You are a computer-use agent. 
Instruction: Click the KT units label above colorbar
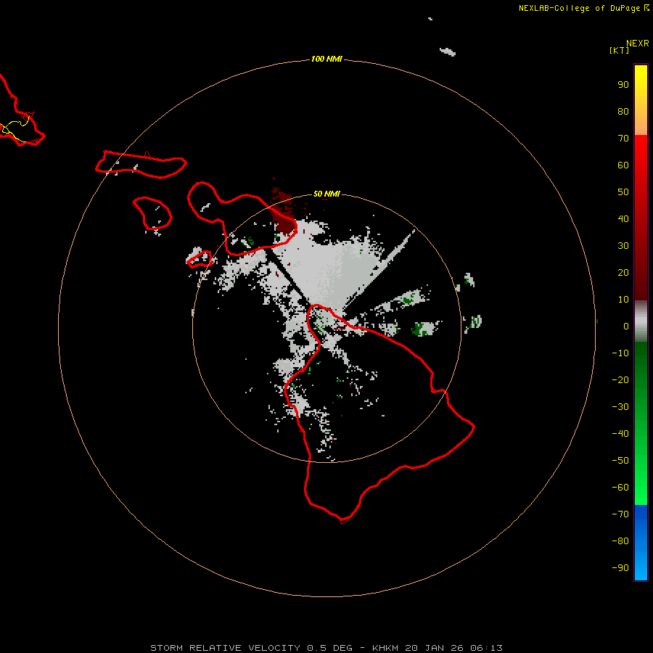click(619, 50)
